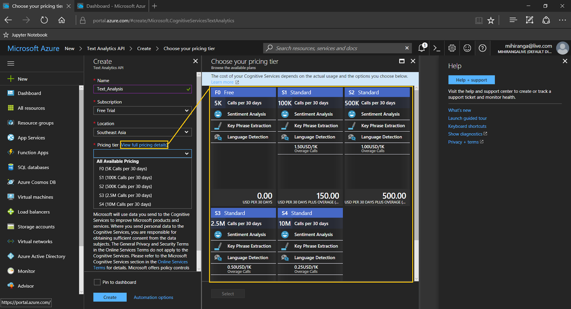Click New breadcrumb item
Image resolution: width=571 pixels, height=309 pixels.
70,48
